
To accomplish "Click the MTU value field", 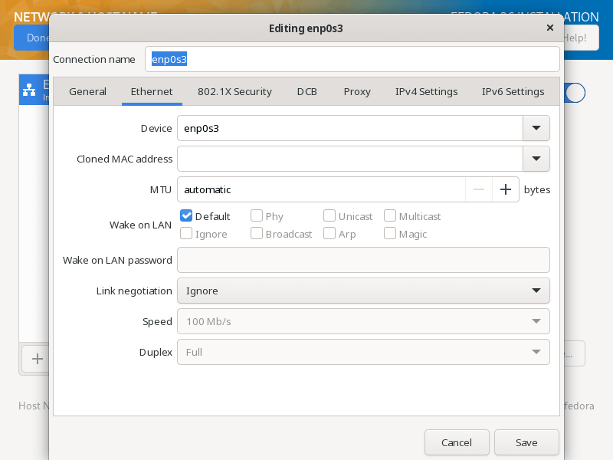I will click(x=322, y=189).
